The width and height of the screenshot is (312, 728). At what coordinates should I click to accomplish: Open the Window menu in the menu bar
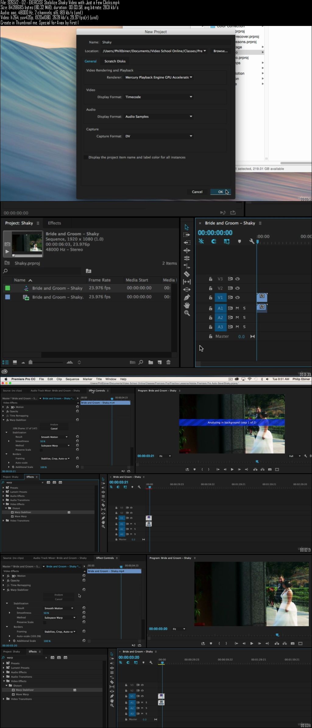click(x=111, y=379)
